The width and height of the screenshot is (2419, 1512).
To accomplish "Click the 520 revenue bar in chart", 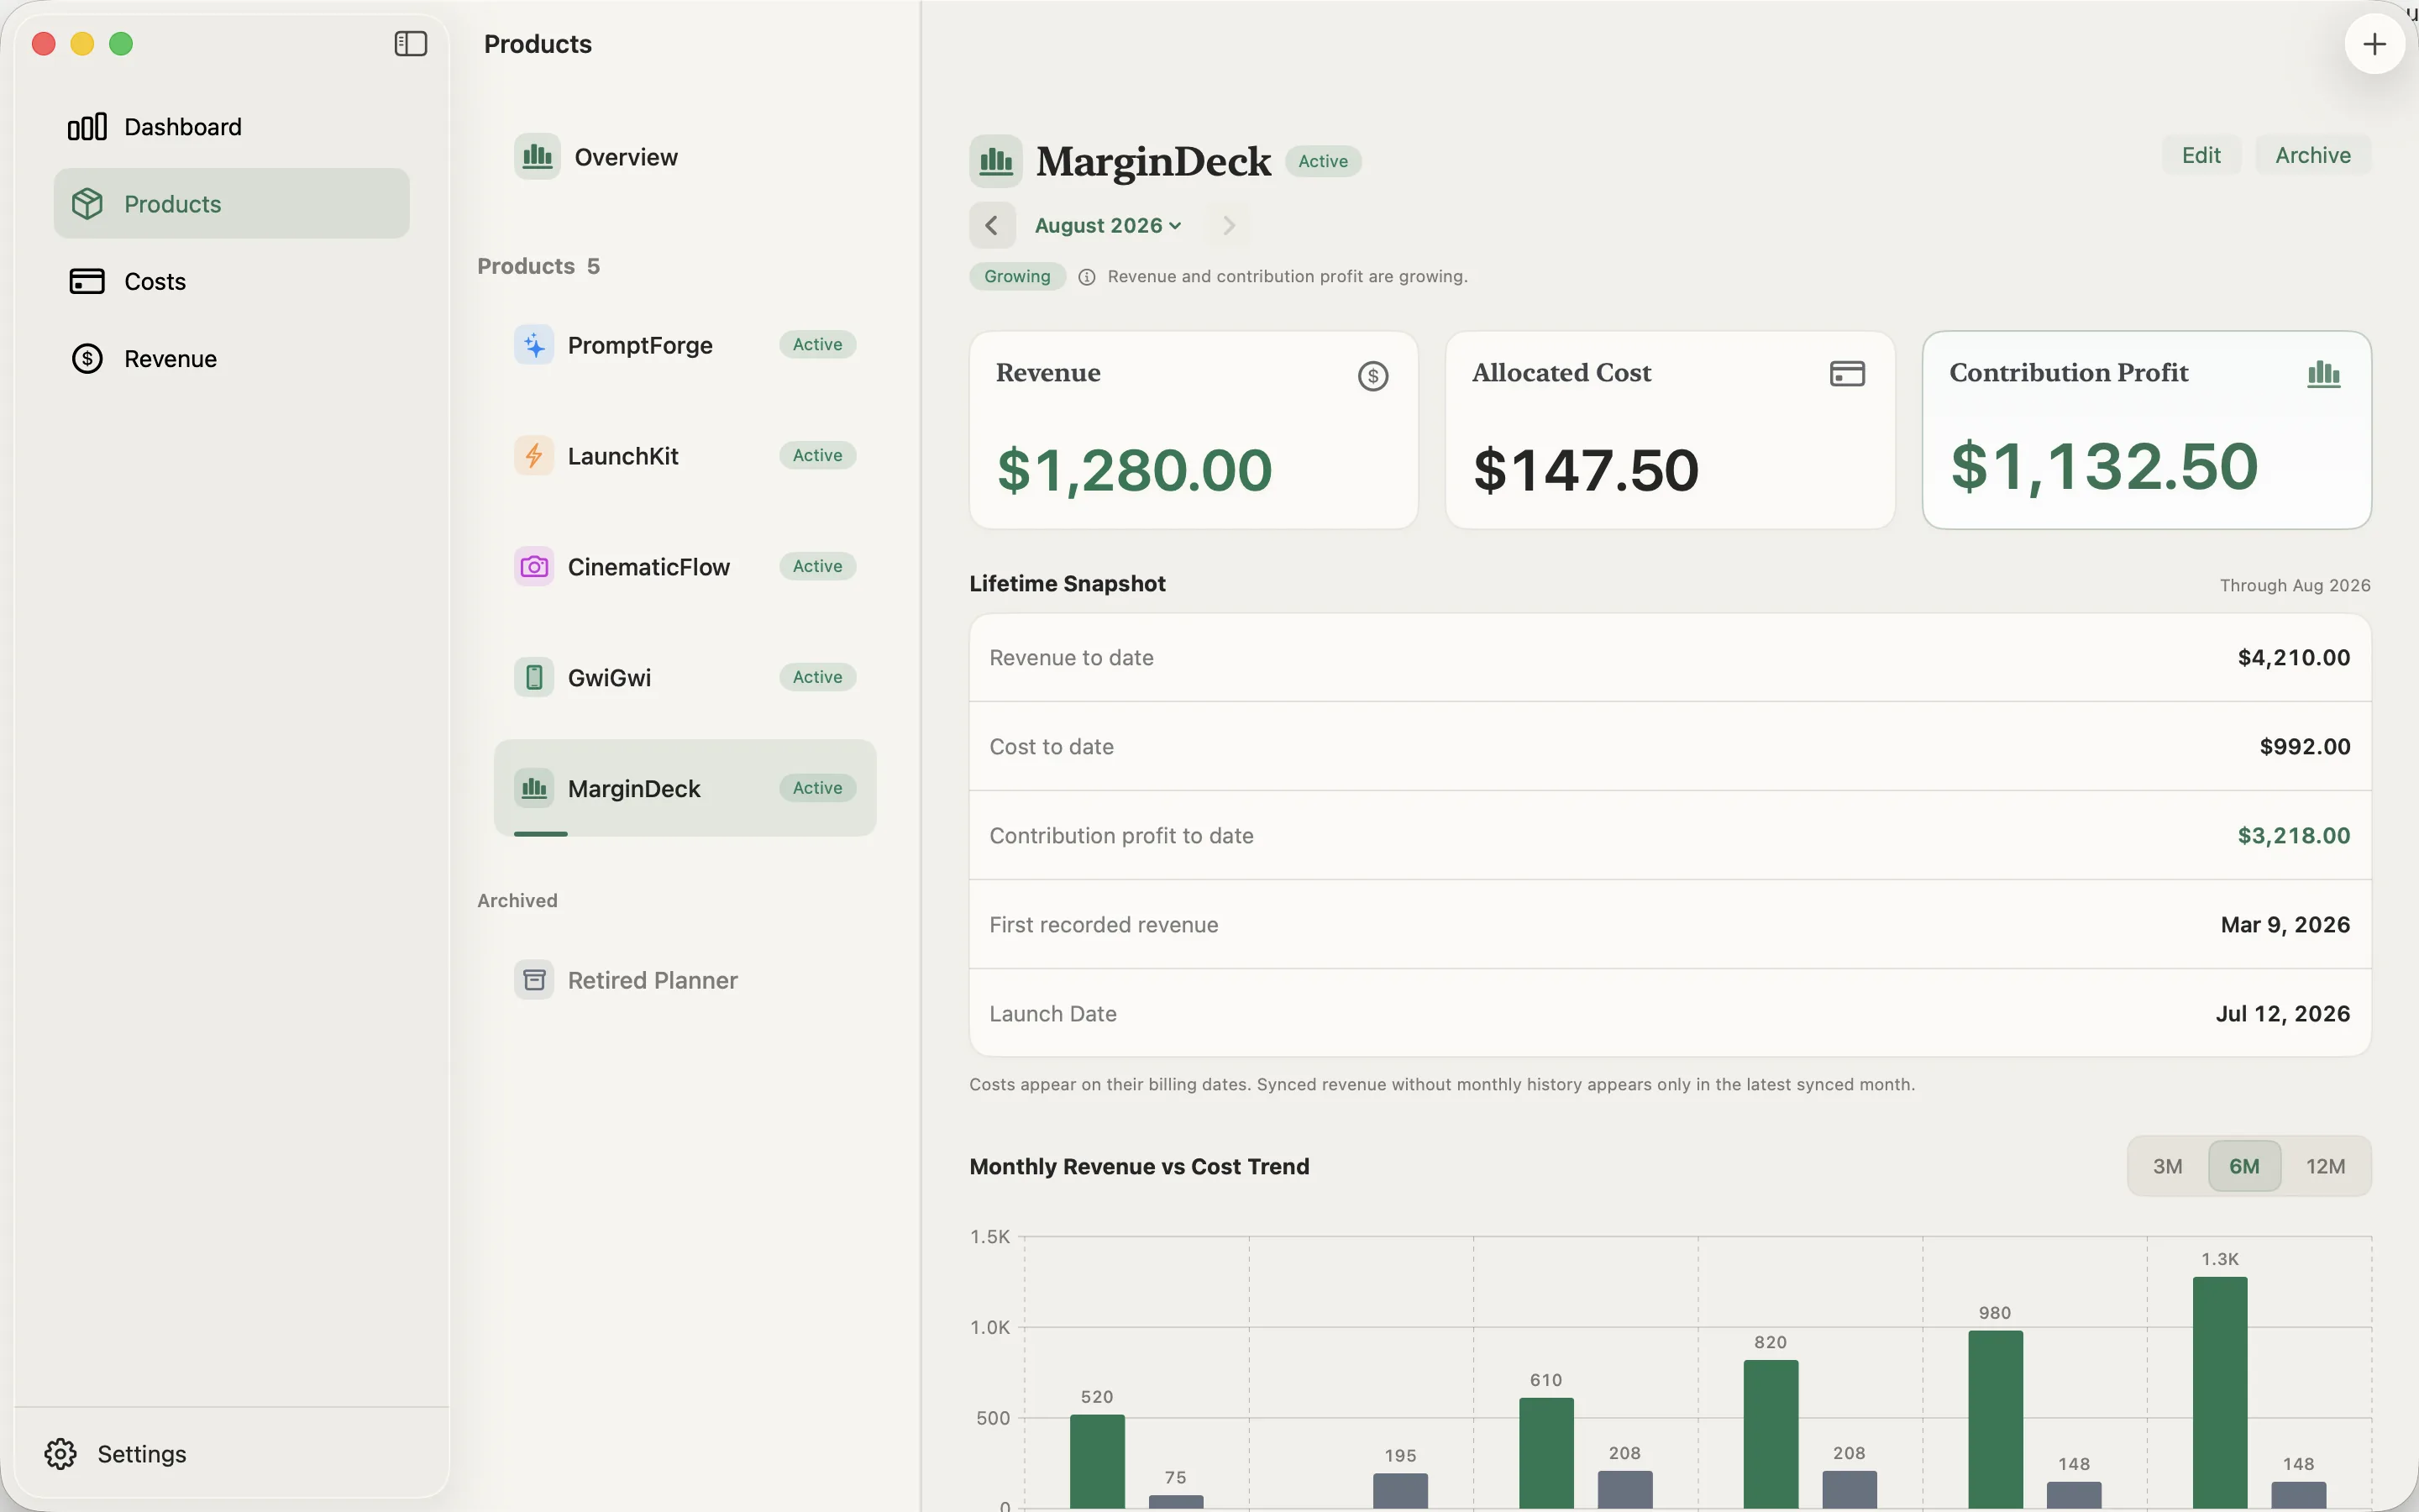I will pos(1097,1461).
